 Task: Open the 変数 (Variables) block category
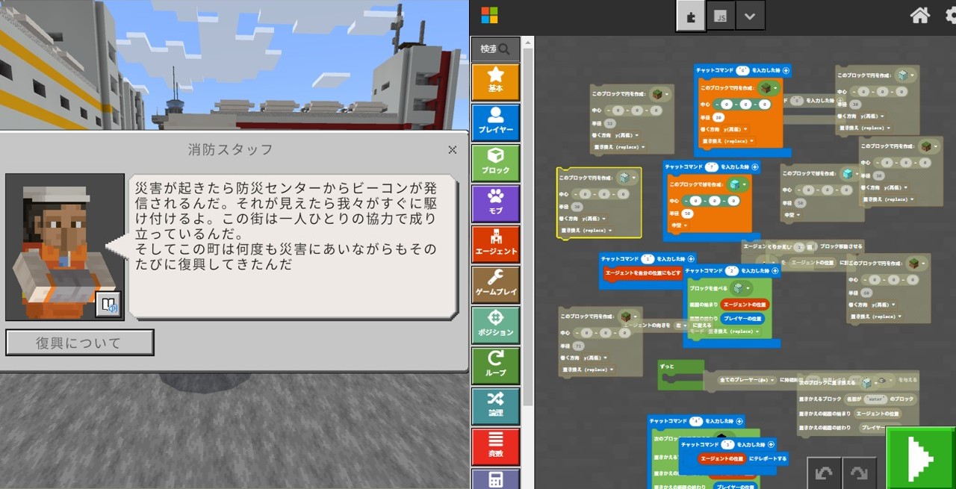coord(496,446)
